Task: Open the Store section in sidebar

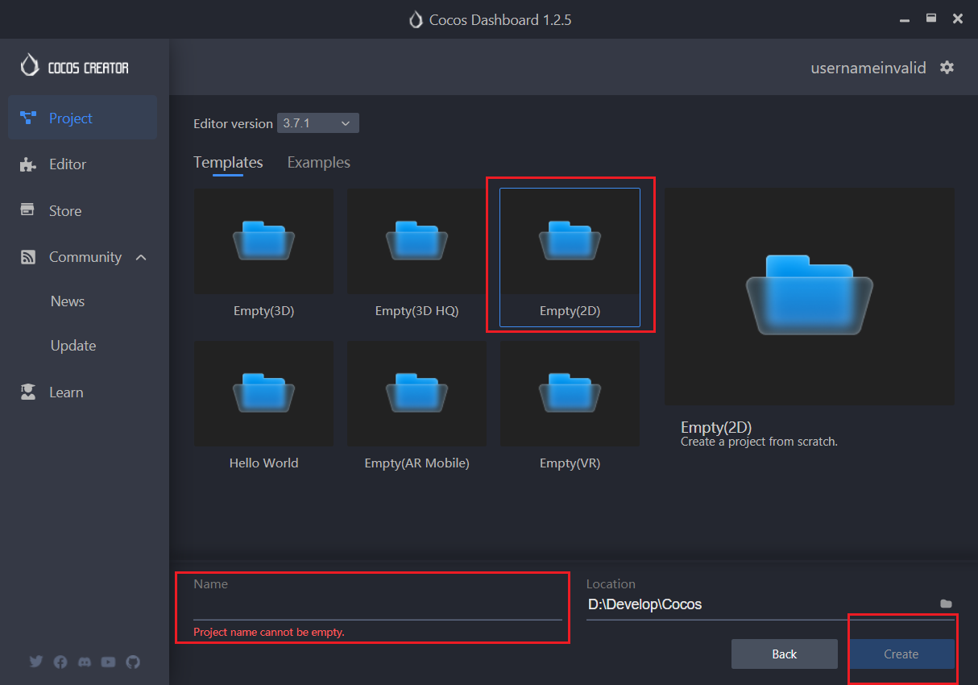Action: [x=65, y=211]
